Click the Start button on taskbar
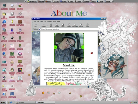Image resolution: width=138 pixels, height=104 pixels. (x=3, y=102)
